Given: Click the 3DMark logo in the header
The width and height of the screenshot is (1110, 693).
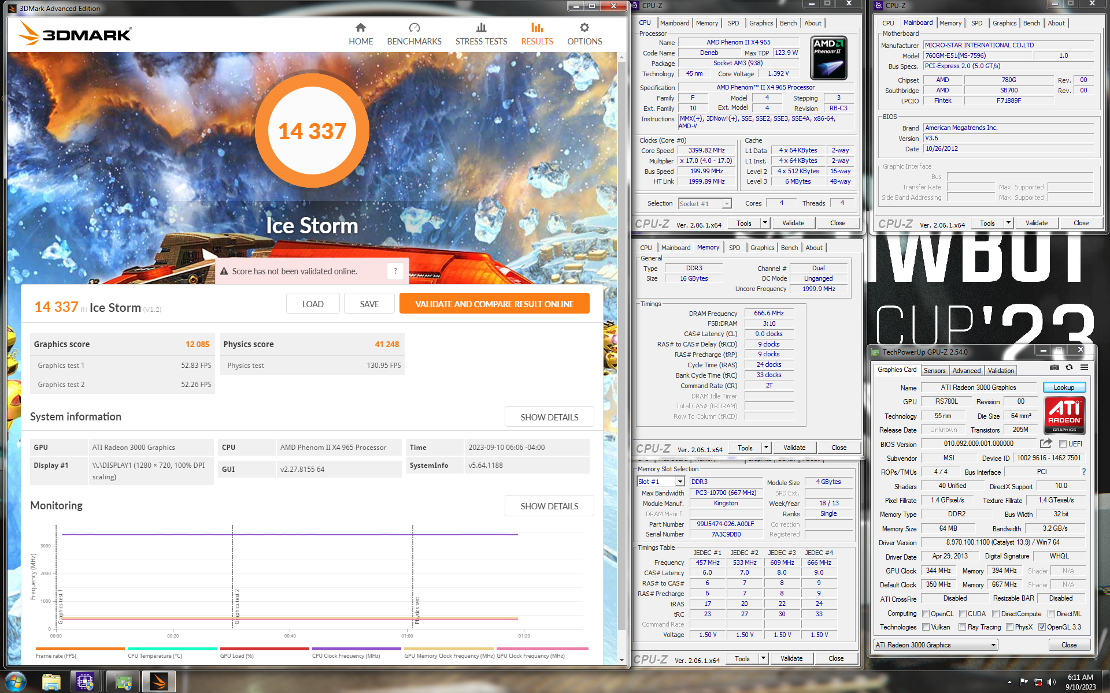Looking at the screenshot, I should coord(75,33).
